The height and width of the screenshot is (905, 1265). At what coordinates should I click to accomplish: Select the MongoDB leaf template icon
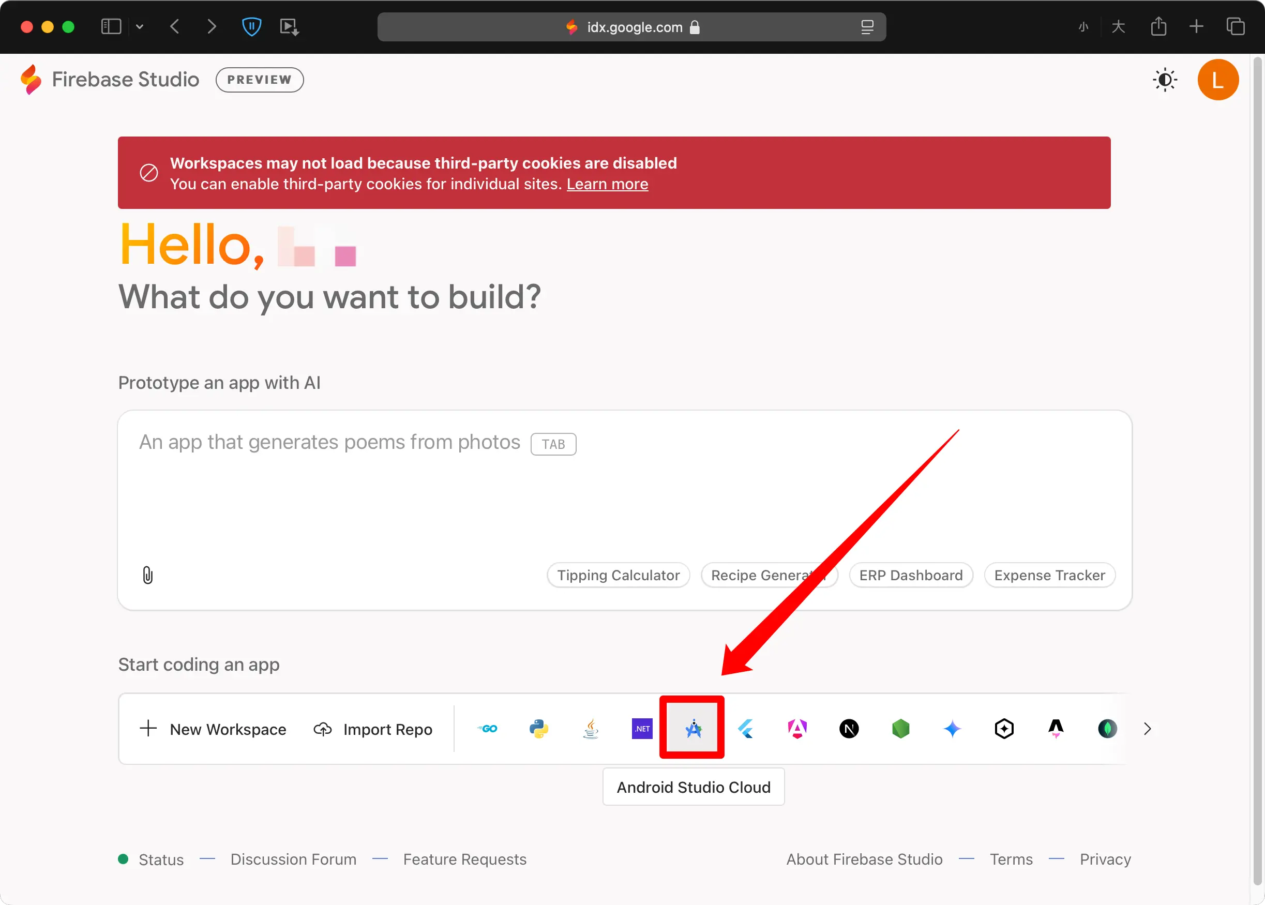click(1107, 728)
